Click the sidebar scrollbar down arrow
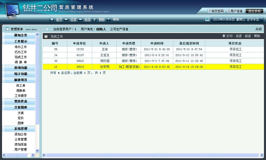 (37, 150)
